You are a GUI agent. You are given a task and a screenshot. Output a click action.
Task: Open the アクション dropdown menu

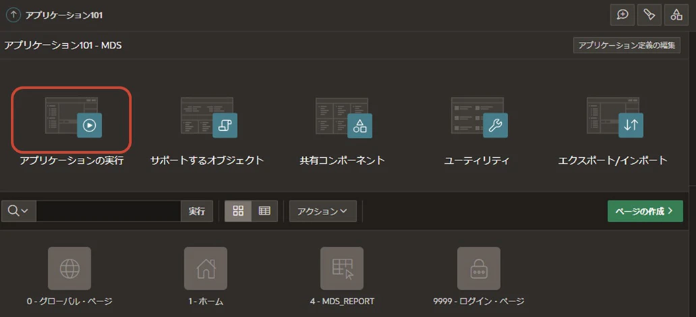[322, 211]
